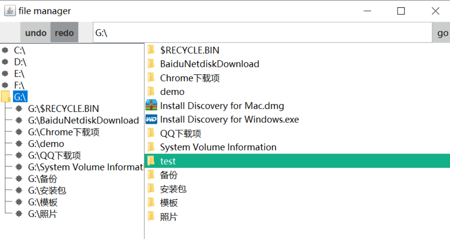450x239 pixels.
Task: Select System Volume Information name in file list
Action: [x=218, y=147]
